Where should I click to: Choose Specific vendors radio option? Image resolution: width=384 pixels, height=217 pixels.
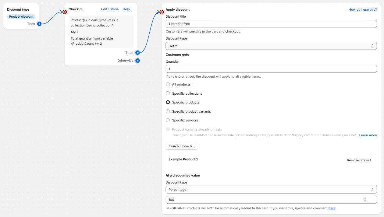pyautogui.click(x=168, y=120)
